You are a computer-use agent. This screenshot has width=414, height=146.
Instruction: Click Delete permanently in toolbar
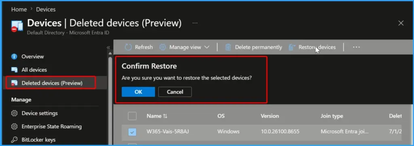point(258,47)
